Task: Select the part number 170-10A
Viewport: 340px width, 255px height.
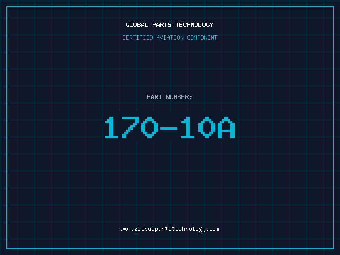Action: tap(170, 127)
